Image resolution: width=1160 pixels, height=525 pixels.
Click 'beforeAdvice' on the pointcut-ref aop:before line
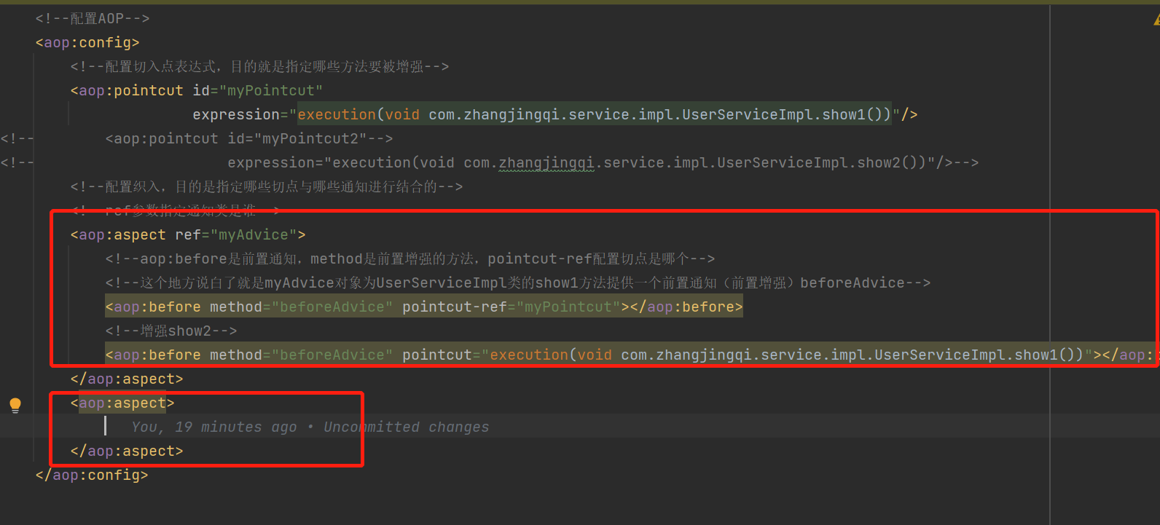332,307
